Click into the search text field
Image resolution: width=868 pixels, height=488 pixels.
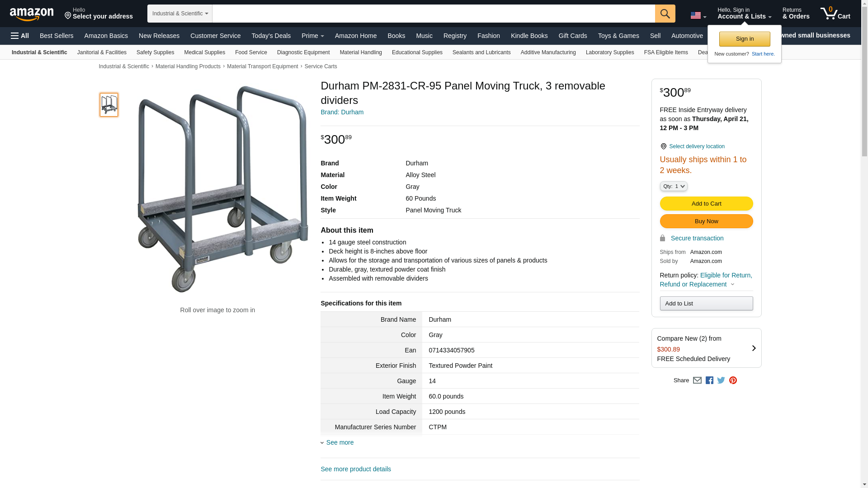pos(433,14)
